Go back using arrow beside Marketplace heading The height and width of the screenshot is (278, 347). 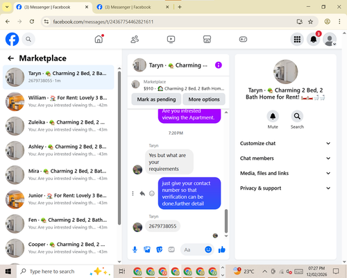tap(11, 58)
